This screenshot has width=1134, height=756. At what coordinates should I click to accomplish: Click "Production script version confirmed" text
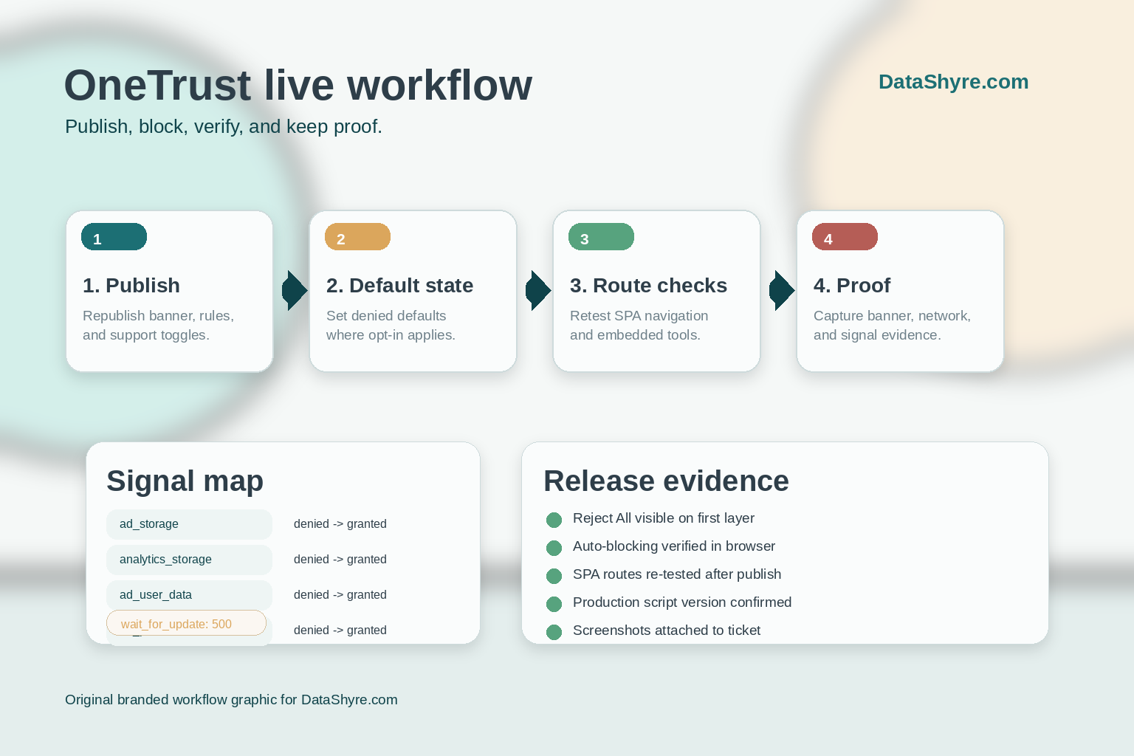coord(682,602)
